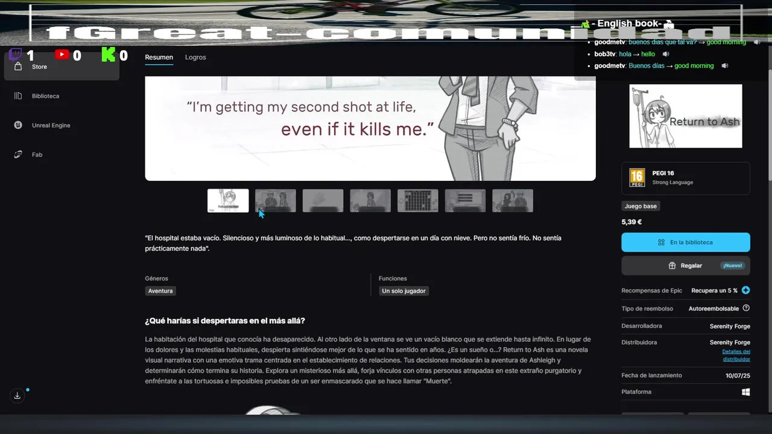
Task: Click the Strong Language rating descriptor
Action: (672, 183)
